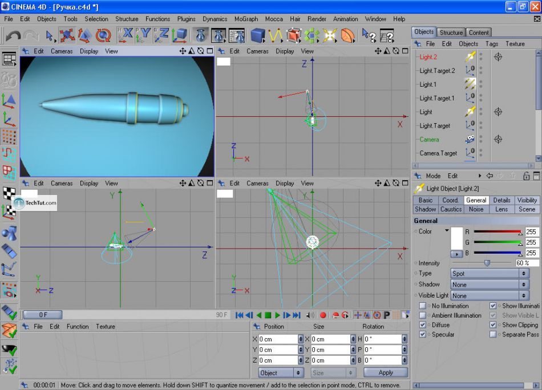Image resolution: width=542 pixels, height=390 pixels.
Task: Click the Intensity slider handle
Action: point(487,263)
